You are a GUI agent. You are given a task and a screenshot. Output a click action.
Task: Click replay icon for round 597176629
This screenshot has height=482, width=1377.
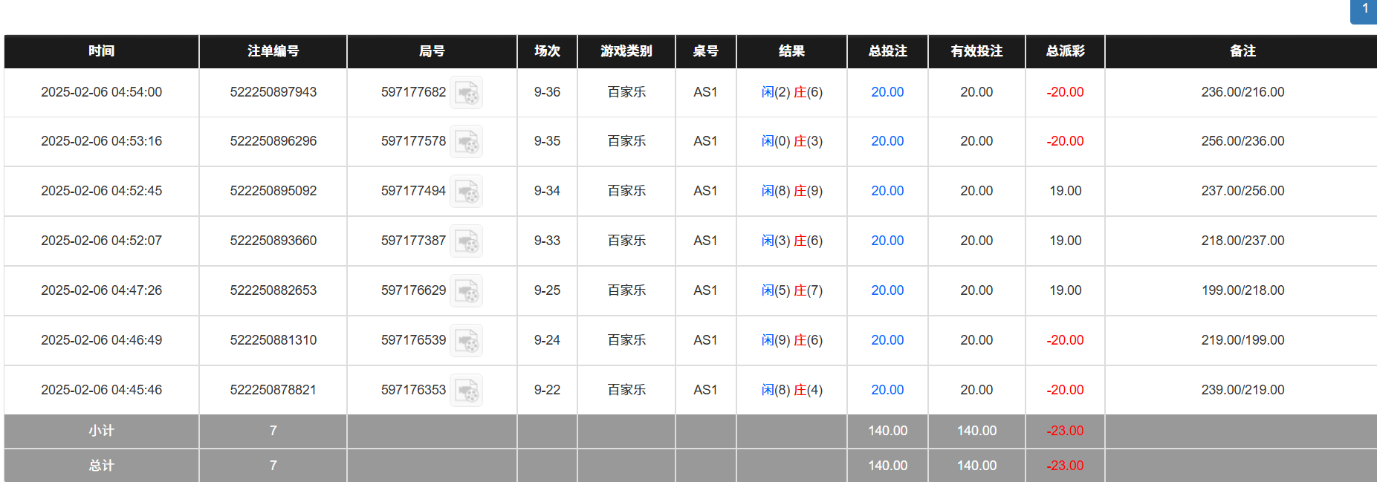(467, 291)
